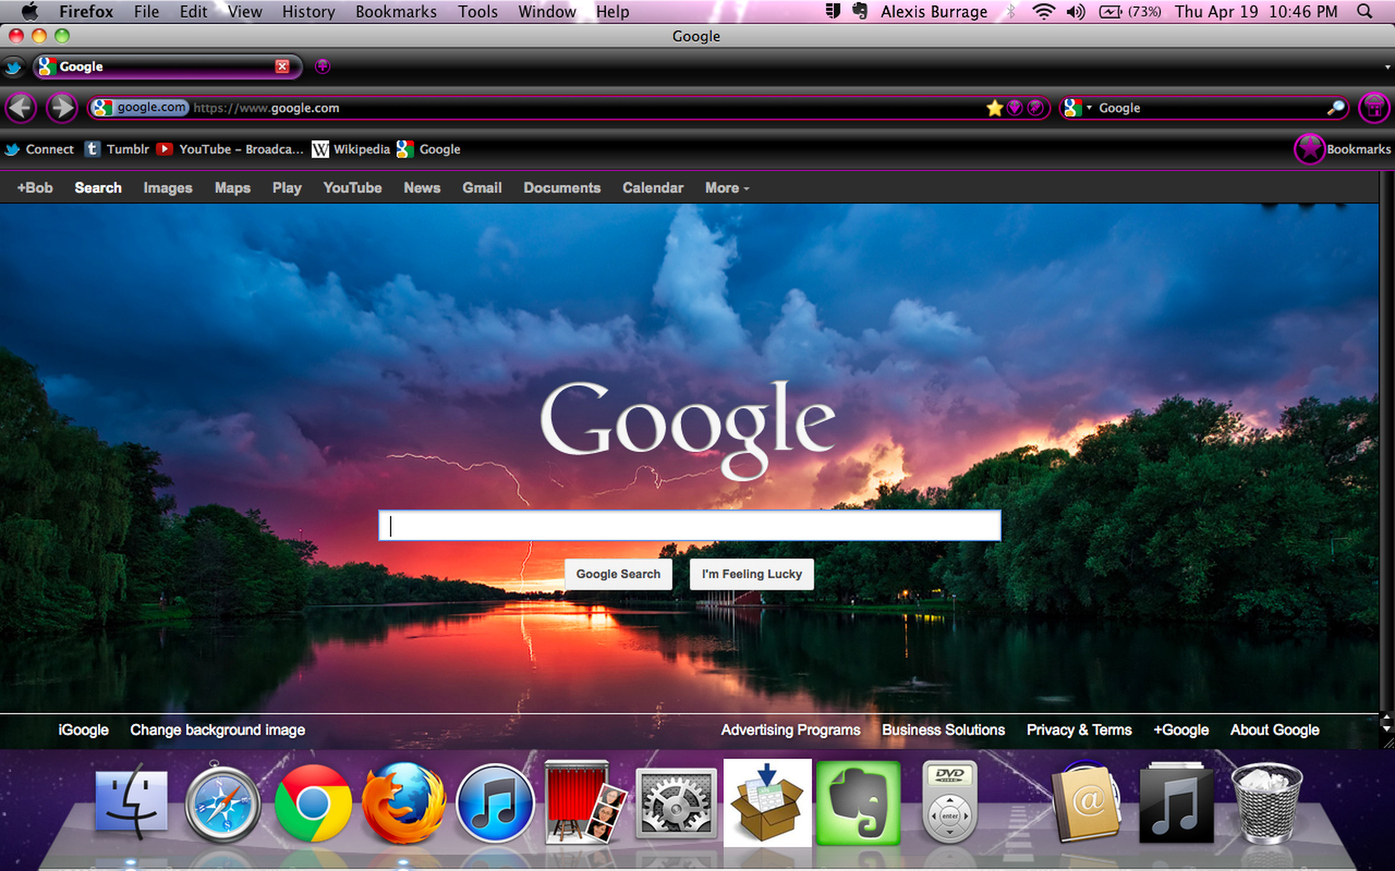Select Play in the Google bar

click(287, 188)
